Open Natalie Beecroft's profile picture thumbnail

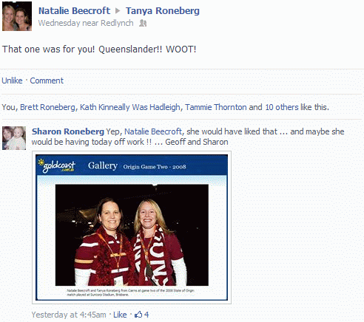(x=17, y=16)
